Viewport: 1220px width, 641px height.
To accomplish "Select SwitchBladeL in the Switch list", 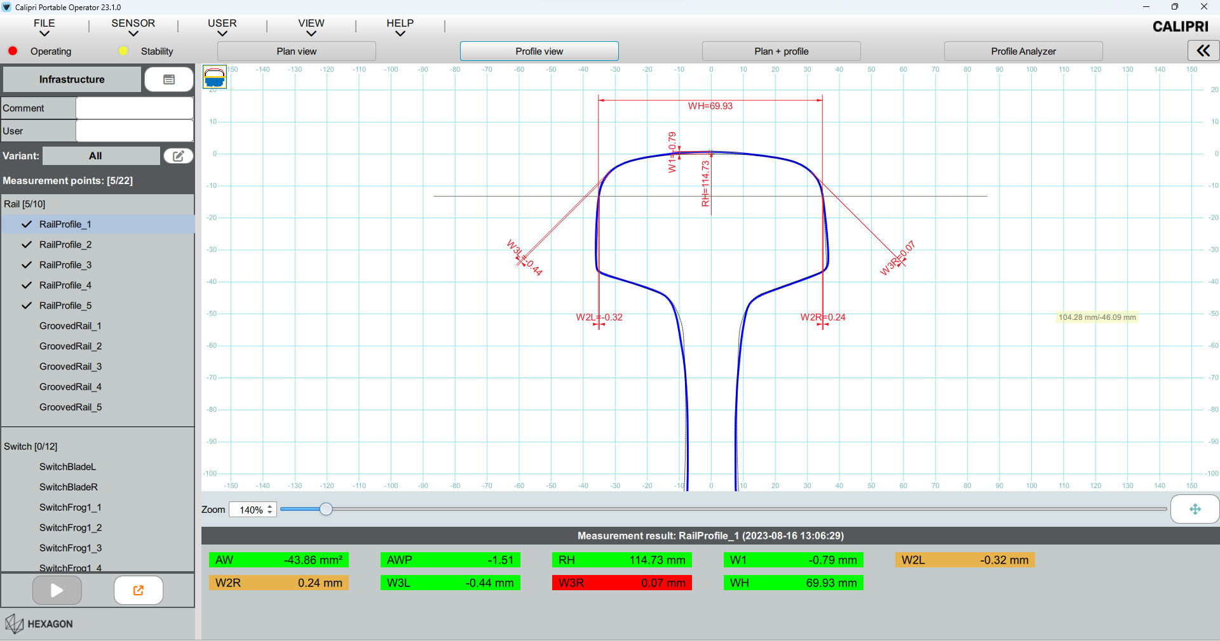I will point(67,466).
